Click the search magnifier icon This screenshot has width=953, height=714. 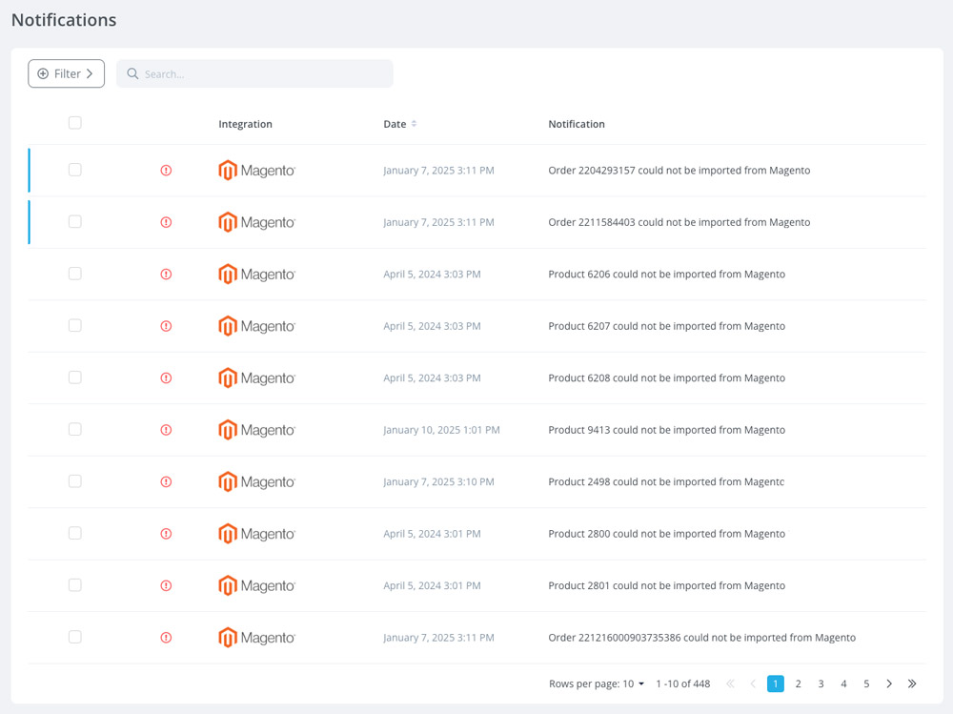[x=132, y=73]
